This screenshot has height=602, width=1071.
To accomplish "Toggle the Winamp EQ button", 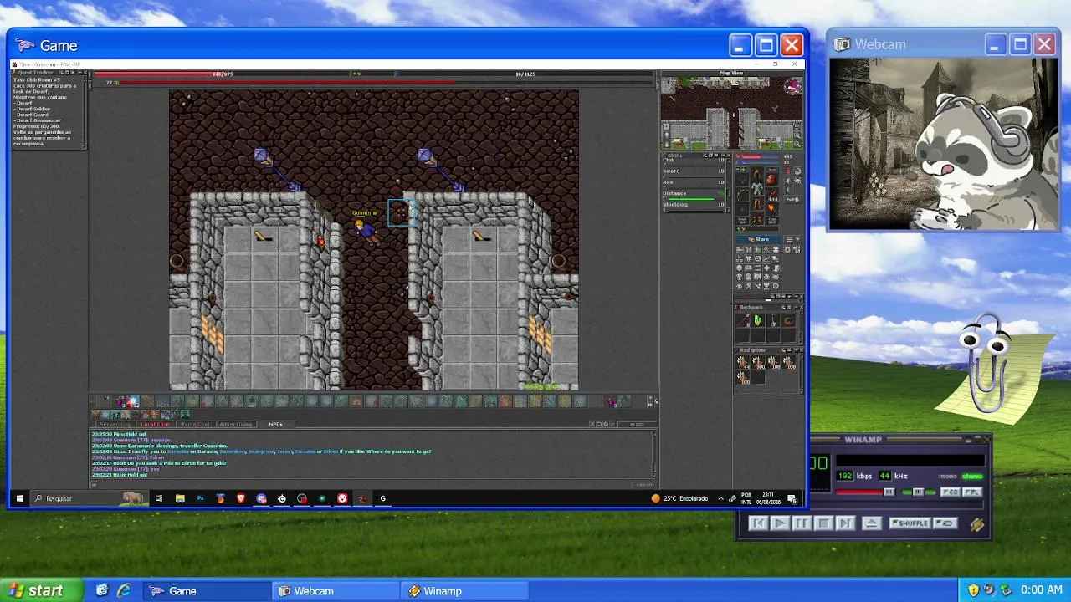I will click(x=951, y=492).
